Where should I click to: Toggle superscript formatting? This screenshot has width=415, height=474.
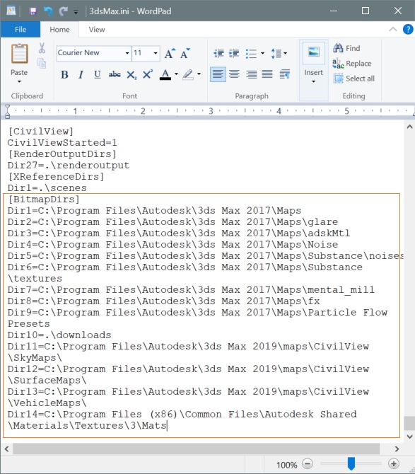[148, 74]
